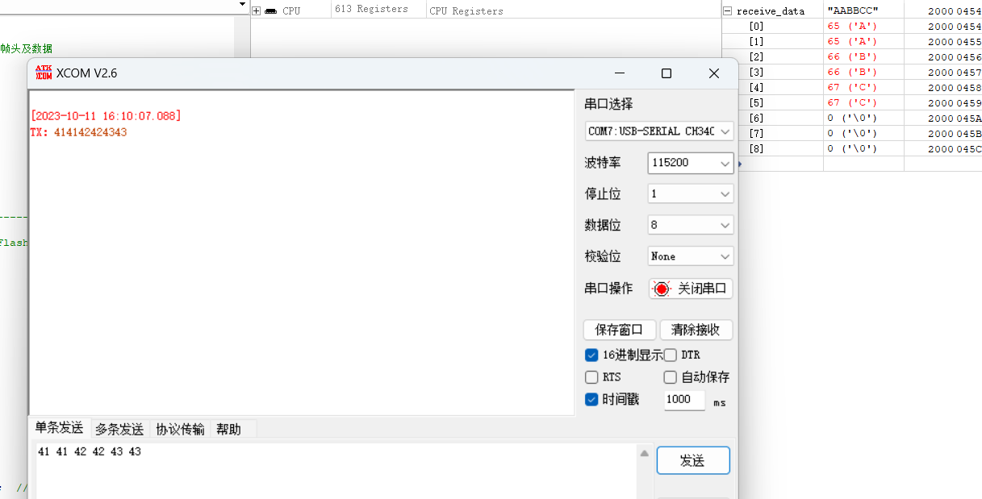The image size is (982, 499).
Task: Select watch element [6] row
Action: click(x=851, y=119)
